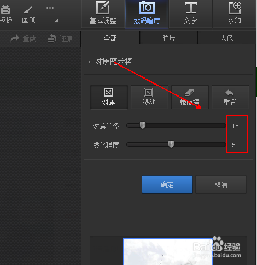This screenshot has height=265, width=257.
Task: Open the 基本调整 basic adjustment tab
Action: point(103,14)
